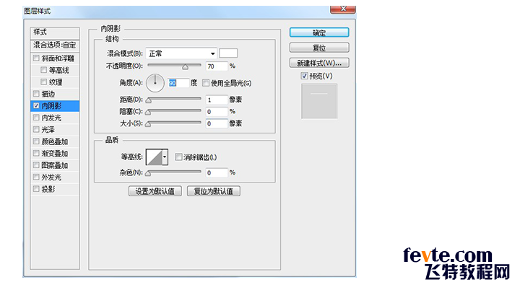
Task: Tick the 等高线 sub-option checkbox
Action: pyautogui.click(x=43, y=70)
